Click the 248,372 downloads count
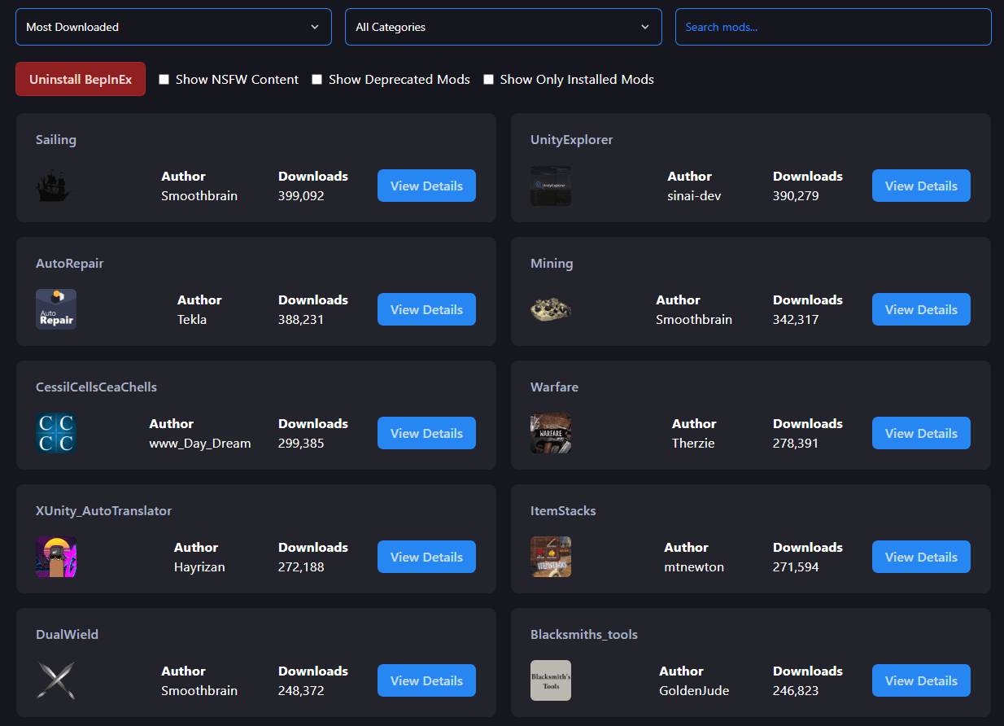The height and width of the screenshot is (726, 1004). pos(301,691)
